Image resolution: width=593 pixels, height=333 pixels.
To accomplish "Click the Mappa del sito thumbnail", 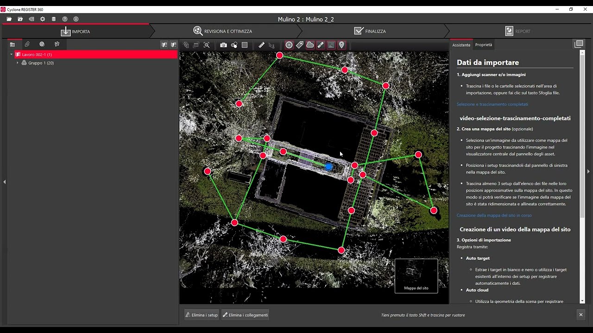I will tap(416, 276).
